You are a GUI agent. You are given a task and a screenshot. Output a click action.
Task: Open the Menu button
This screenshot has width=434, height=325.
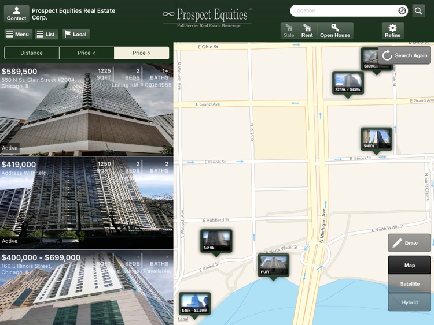tap(18, 34)
